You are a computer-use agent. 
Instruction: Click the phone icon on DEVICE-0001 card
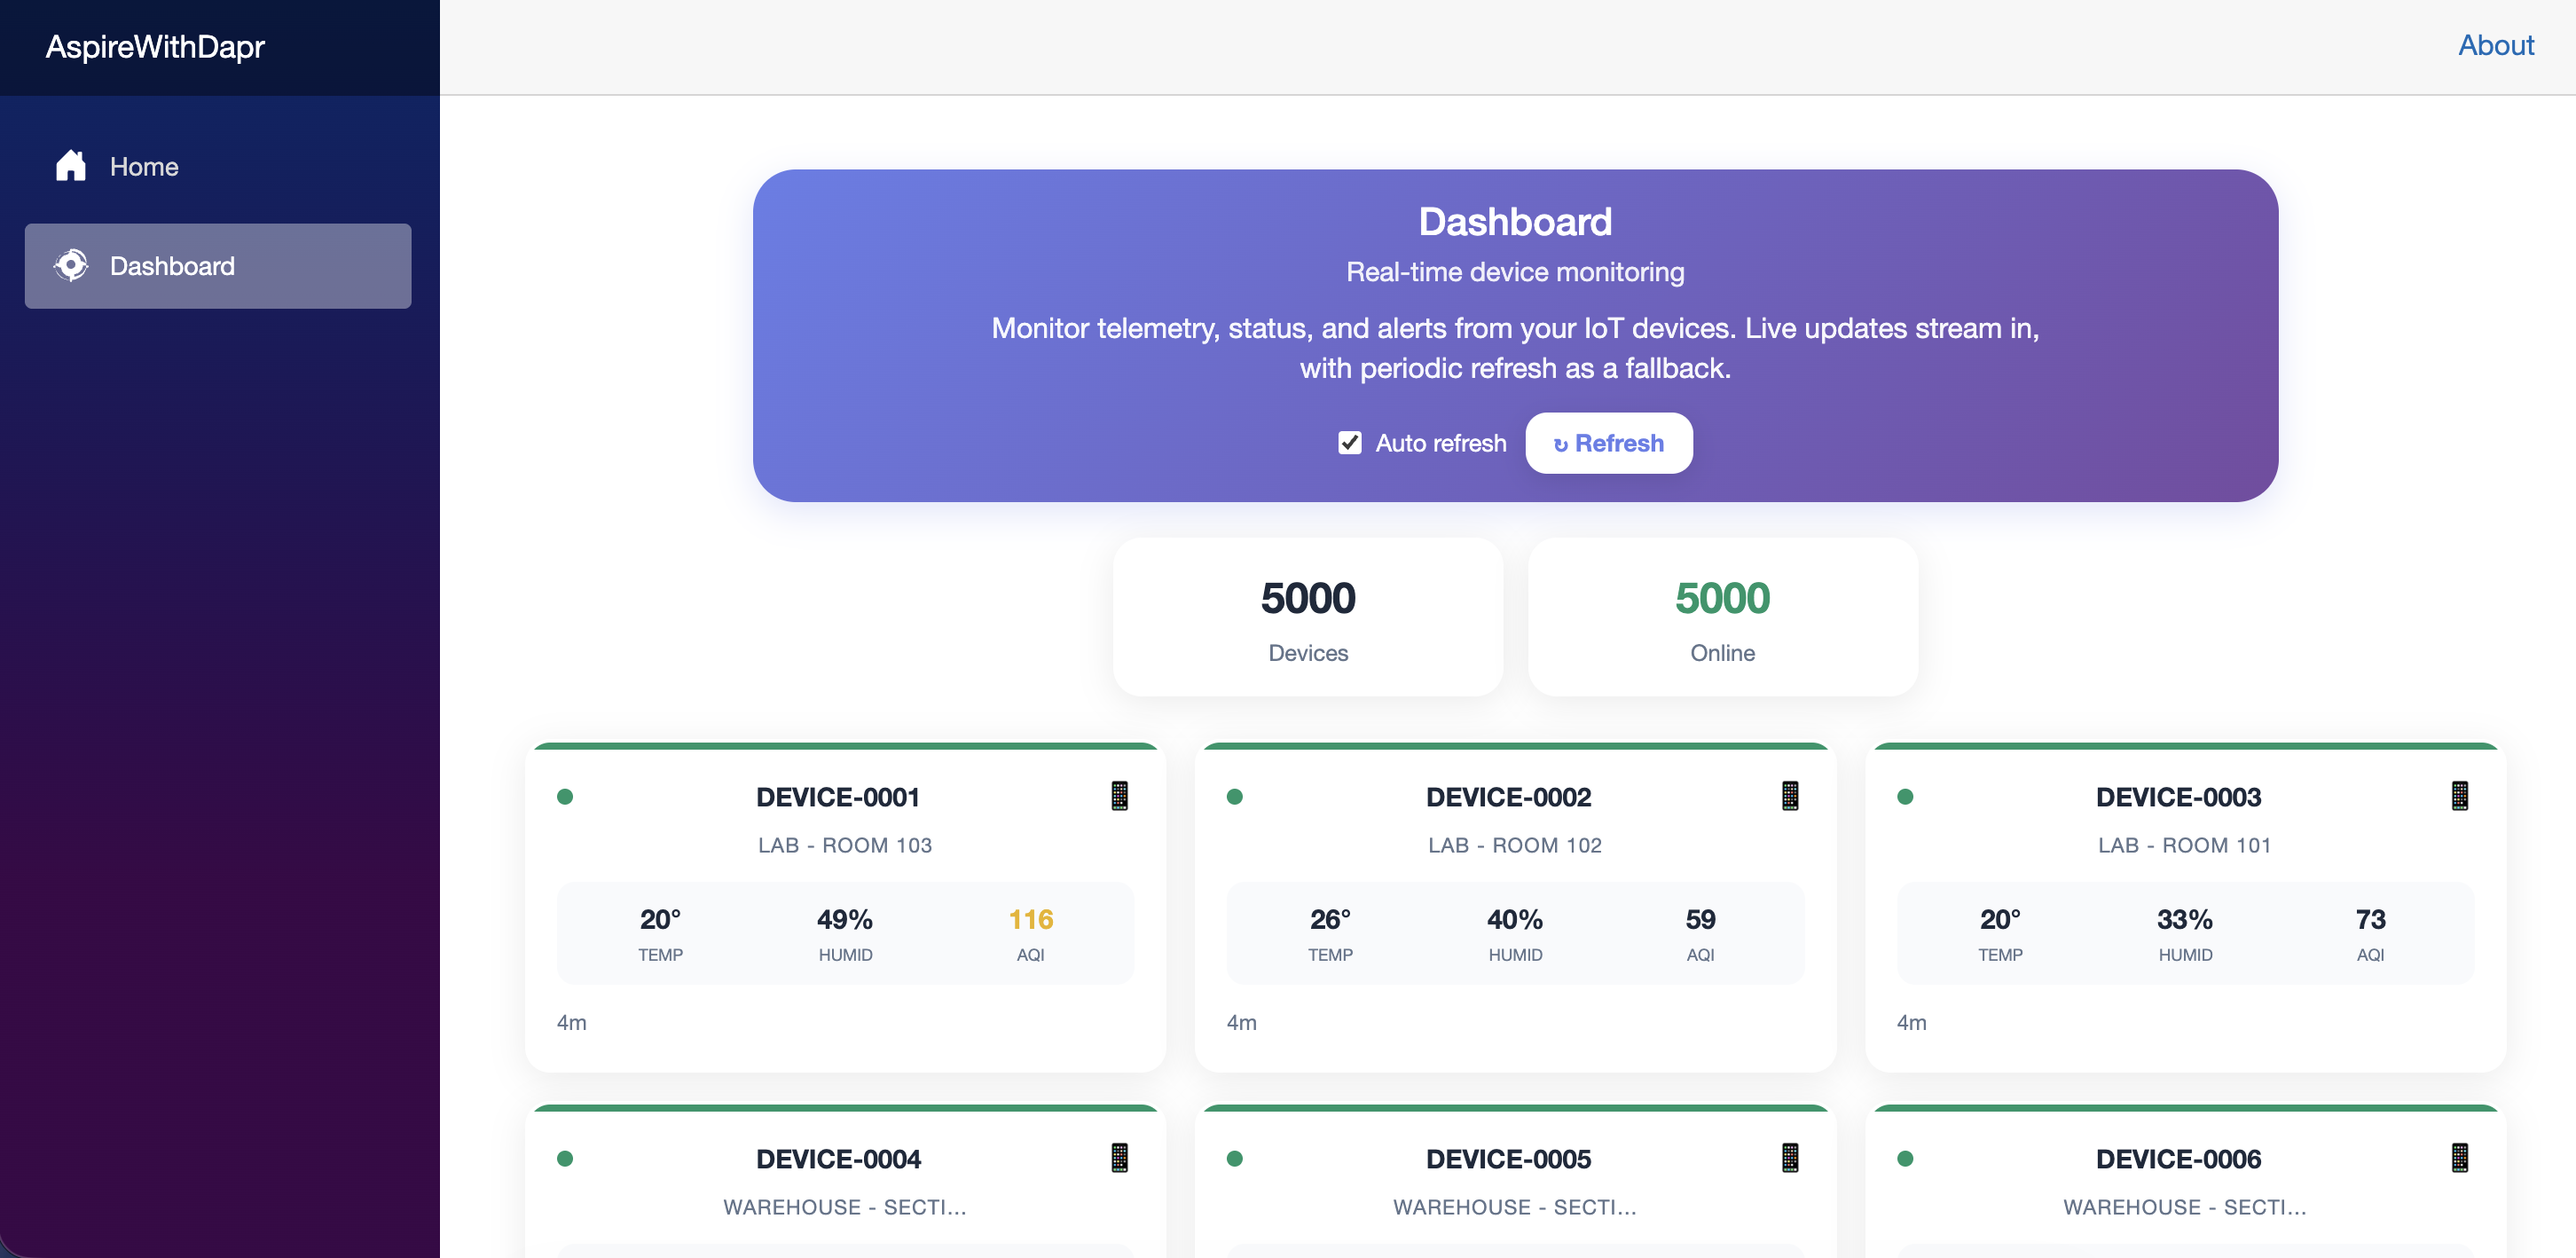tap(1119, 796)
